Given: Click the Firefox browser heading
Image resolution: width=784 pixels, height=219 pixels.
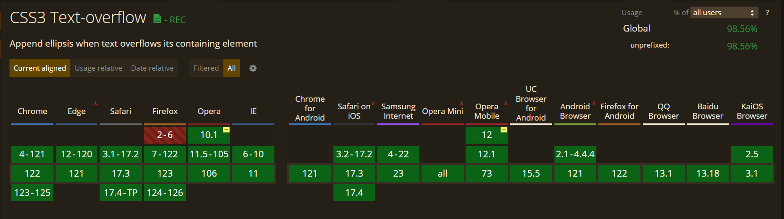Looking at the screenshot, I should (x=165, y=111).
